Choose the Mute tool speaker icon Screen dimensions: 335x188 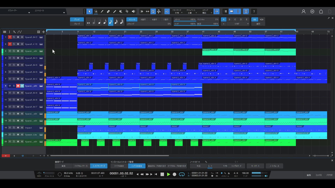(x=121, y=11)
